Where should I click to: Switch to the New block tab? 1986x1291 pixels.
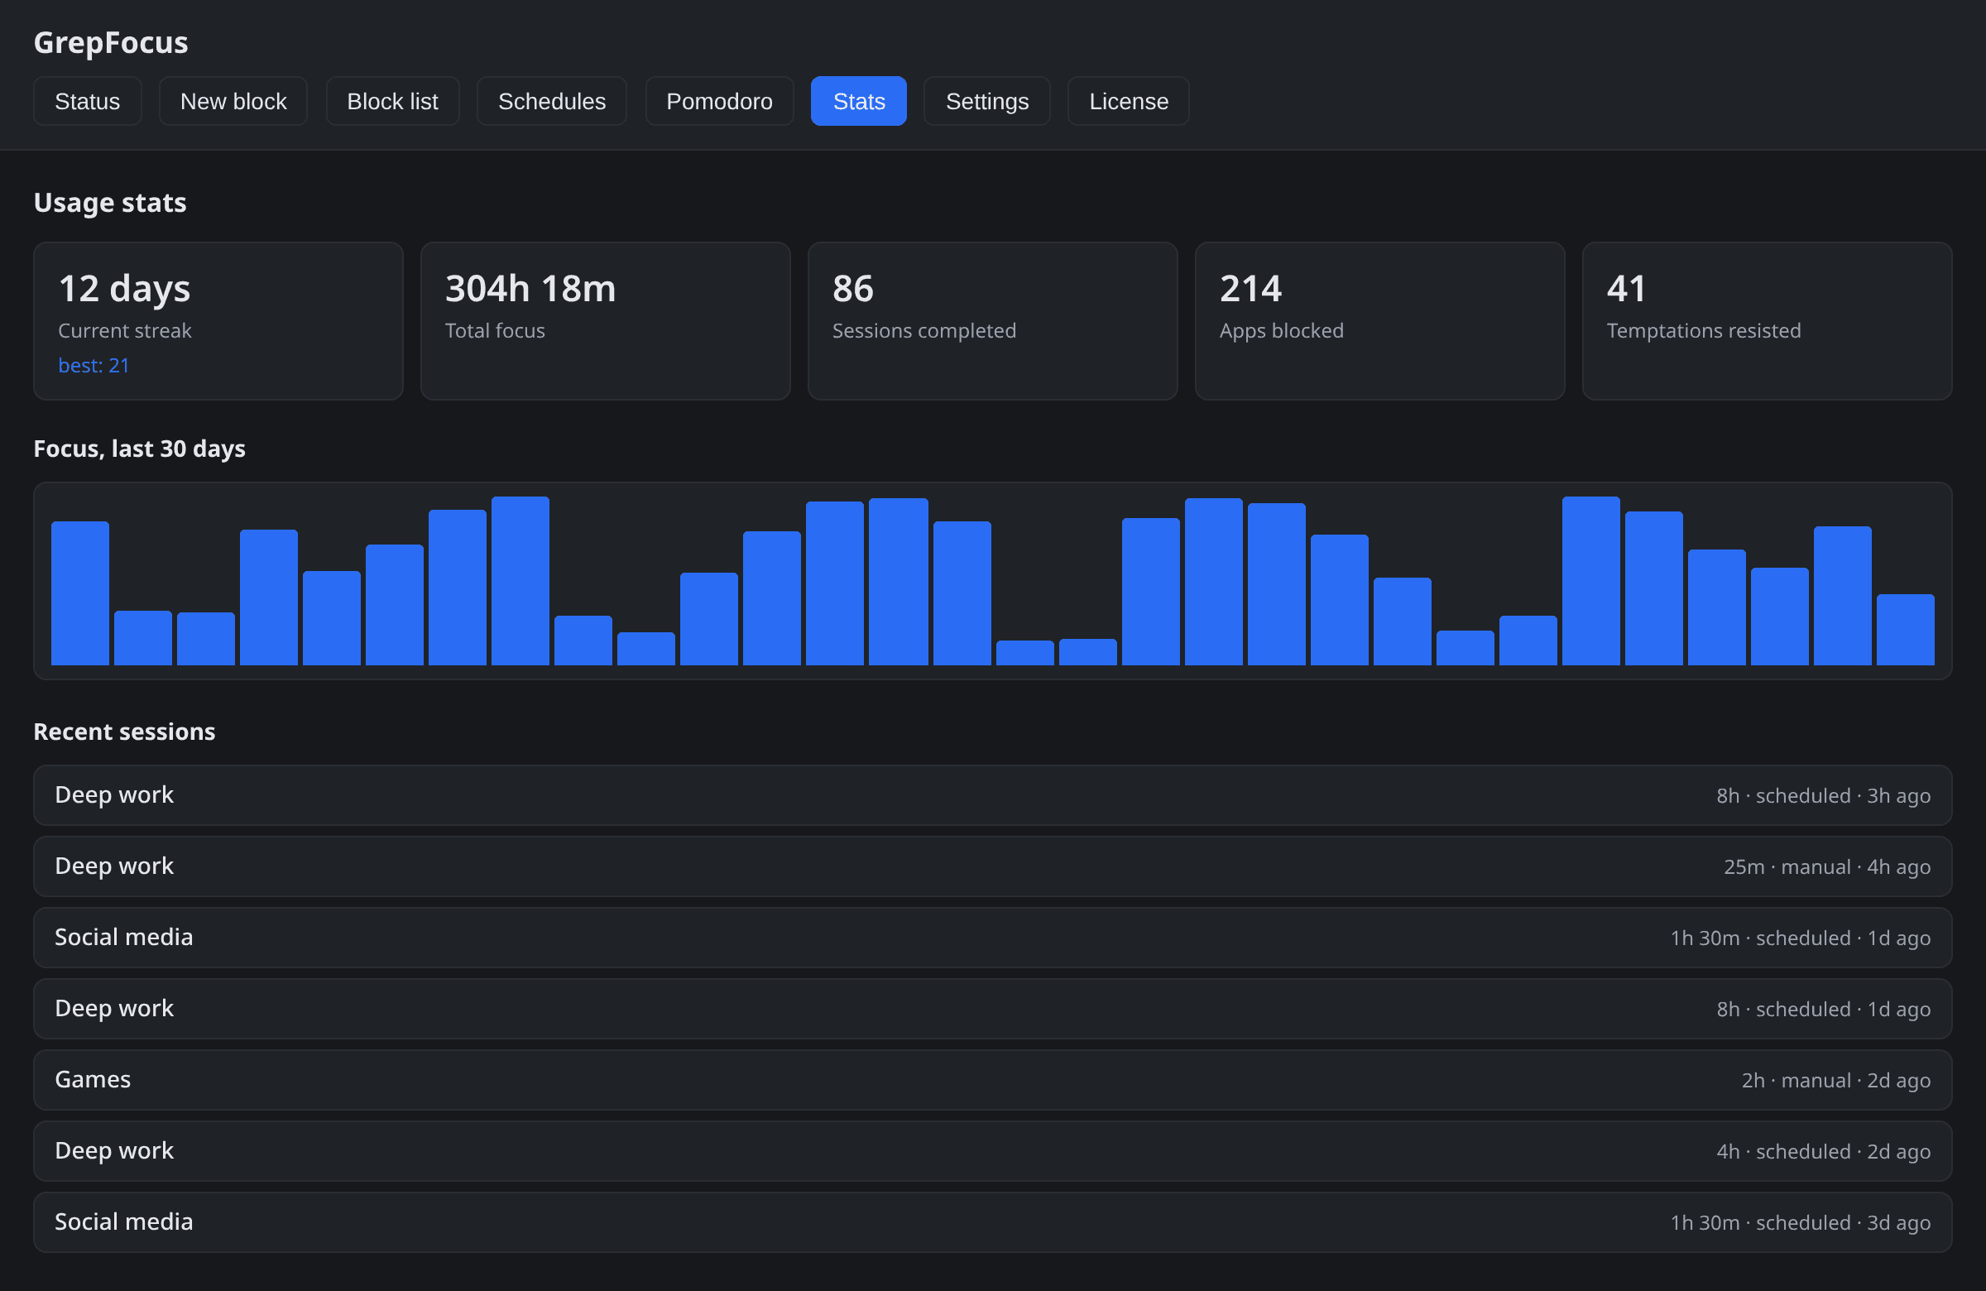233,101
